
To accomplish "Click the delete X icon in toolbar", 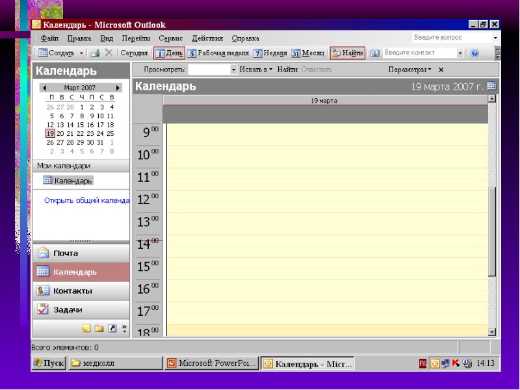I will 109,53.
